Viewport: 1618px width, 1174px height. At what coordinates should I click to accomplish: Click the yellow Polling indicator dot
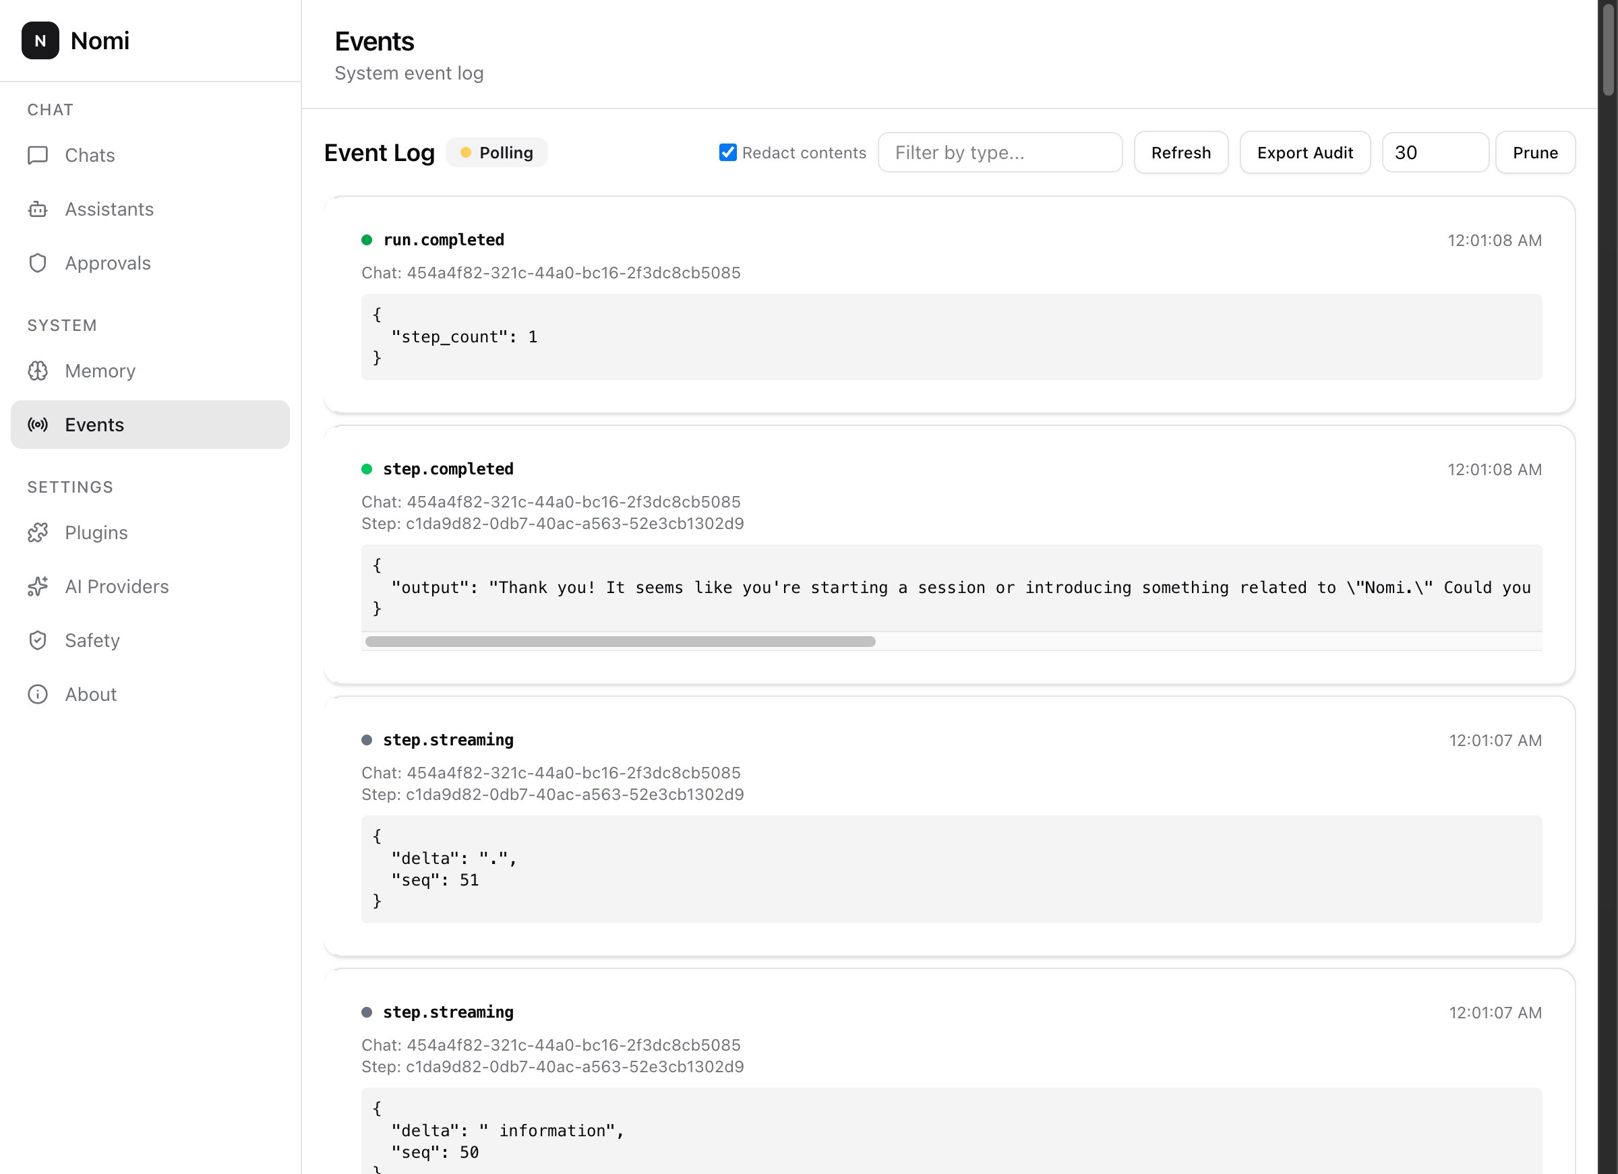[x=466, y=152]
